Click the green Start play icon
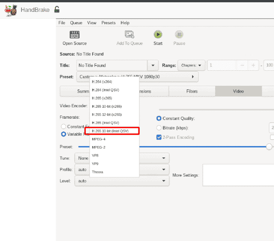Image resolution: width=274 pixels, height=241 pixels. tap(158, 34)
